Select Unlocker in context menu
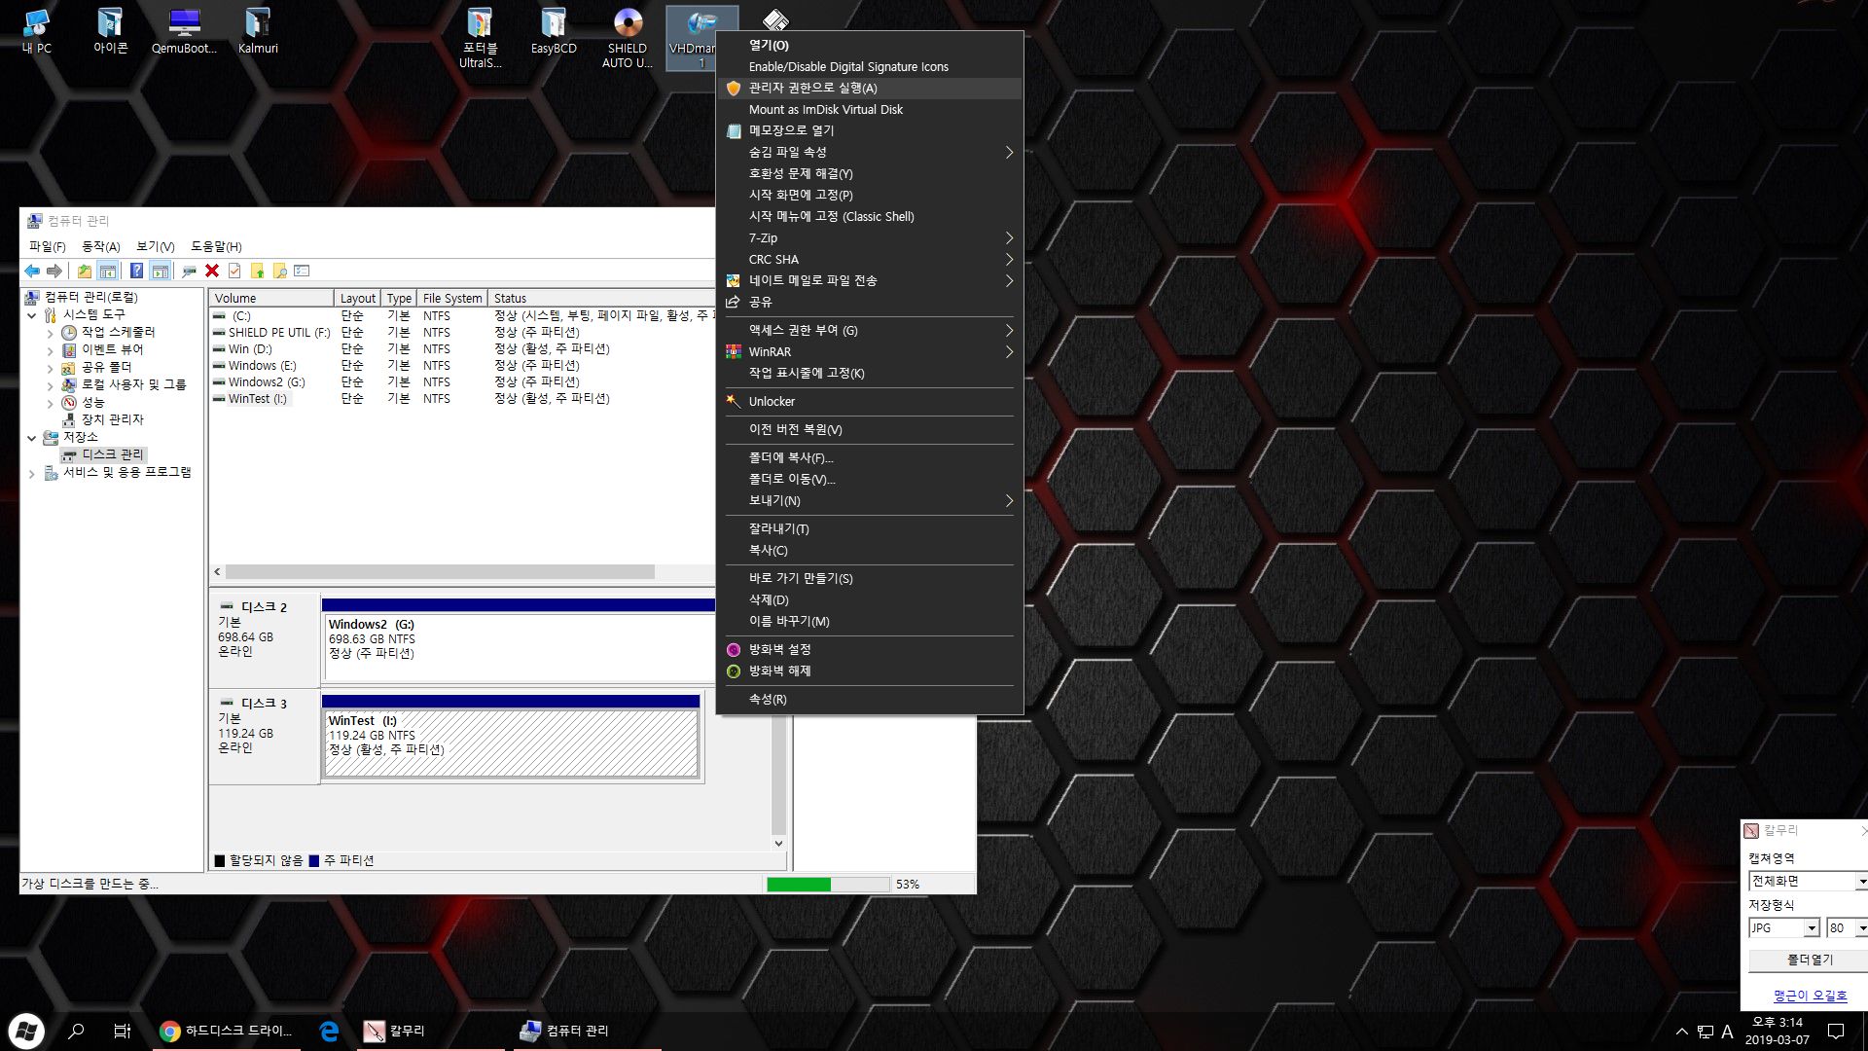Viewport: 1868px width, 1051px height. (869, 401)
